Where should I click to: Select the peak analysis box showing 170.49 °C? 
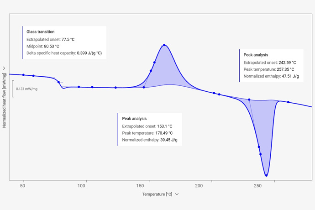point(150,129)
